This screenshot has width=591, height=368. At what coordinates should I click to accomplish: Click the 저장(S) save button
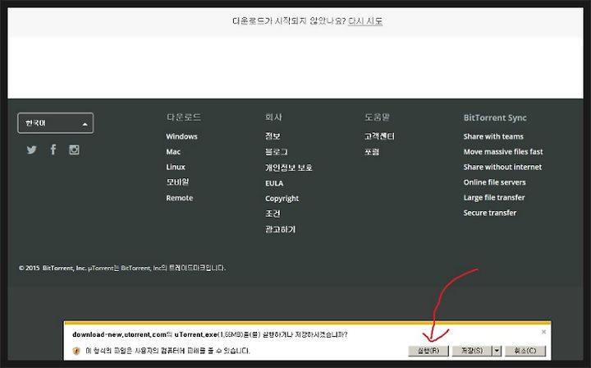(472, 351)
